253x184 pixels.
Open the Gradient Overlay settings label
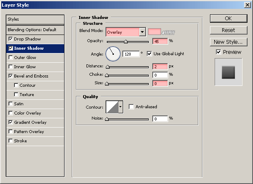point(30,123)
